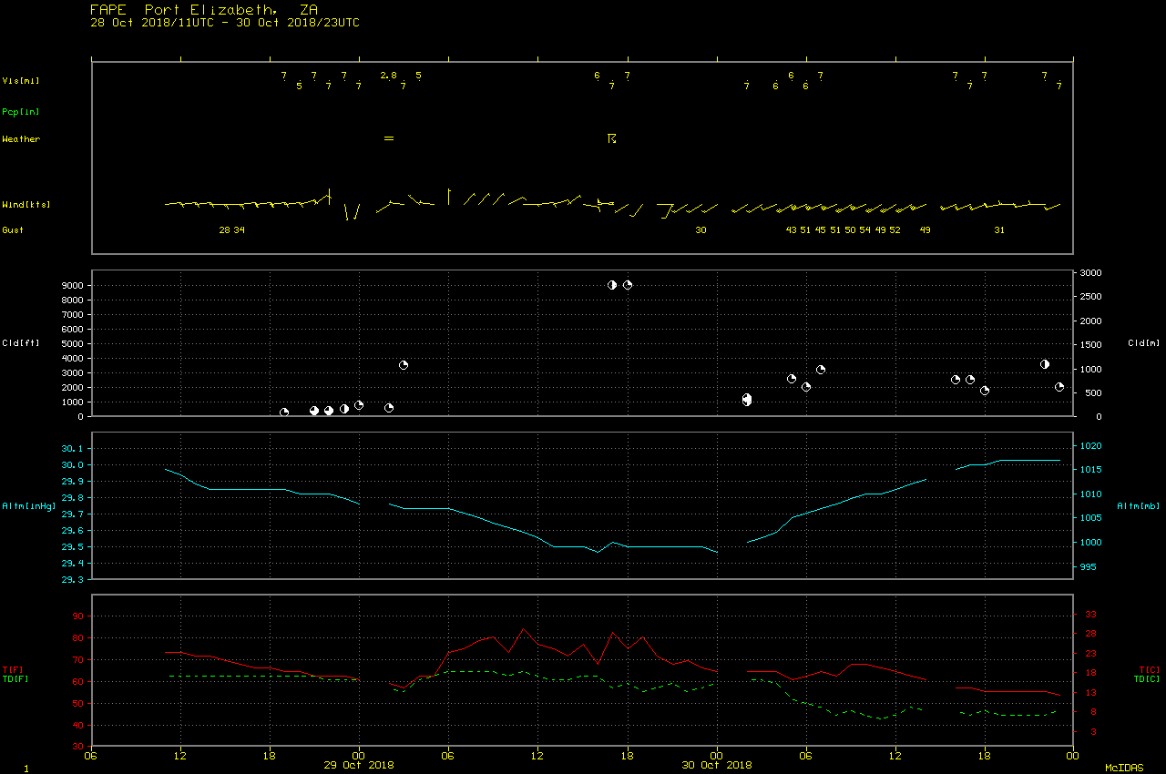Click the first cloud cover symbol on the chart
Viewport: 1166px width, 774px height.
click(284, 412)
